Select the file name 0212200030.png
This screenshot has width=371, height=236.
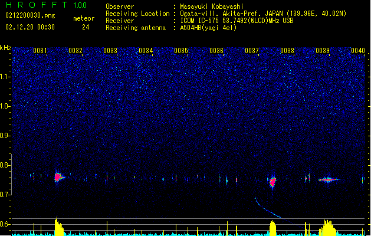(30, 15)
